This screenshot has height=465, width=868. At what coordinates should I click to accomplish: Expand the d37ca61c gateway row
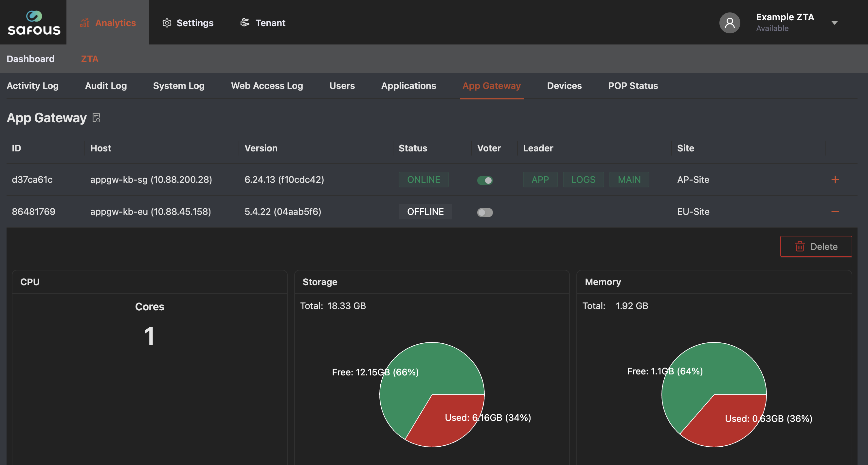coord(835,180)
